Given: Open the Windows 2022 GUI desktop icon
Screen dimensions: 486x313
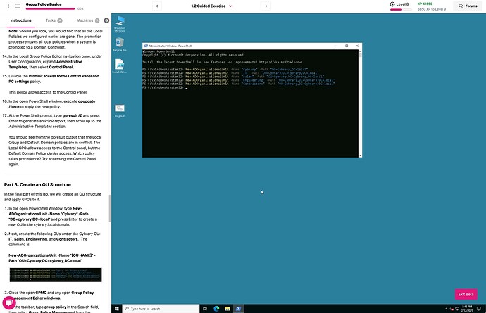Looking at the screenshot, I should (119, 21).
